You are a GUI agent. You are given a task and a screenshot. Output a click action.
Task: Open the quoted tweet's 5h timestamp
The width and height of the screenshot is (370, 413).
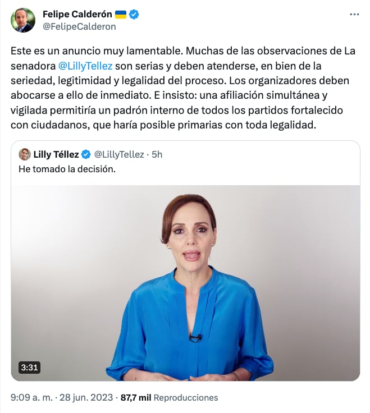157,154
